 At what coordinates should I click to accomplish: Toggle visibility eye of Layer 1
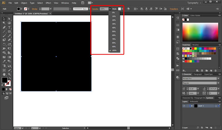184,106
